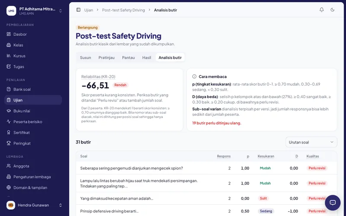
Task: Click the LMS organization logo
Action: [11, 11]
